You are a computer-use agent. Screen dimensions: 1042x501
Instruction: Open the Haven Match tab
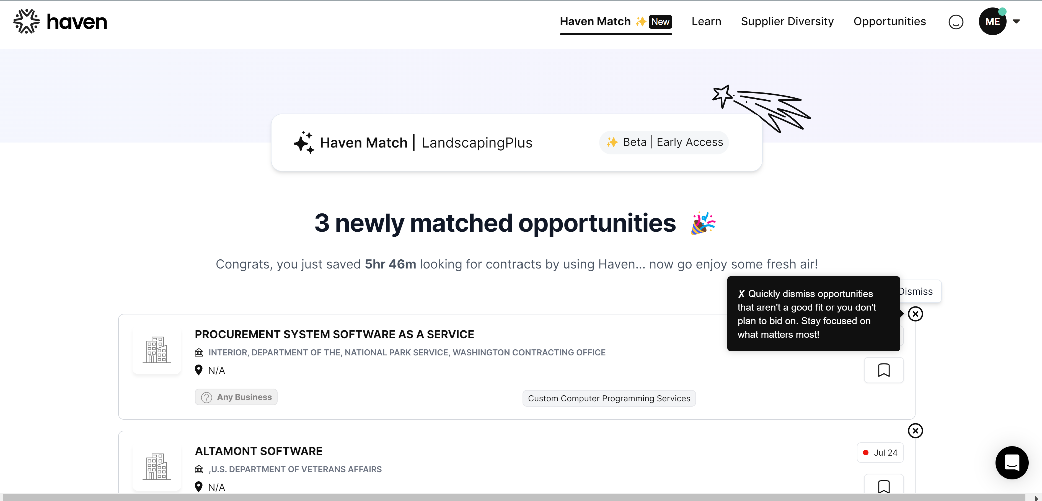(595, 21)
